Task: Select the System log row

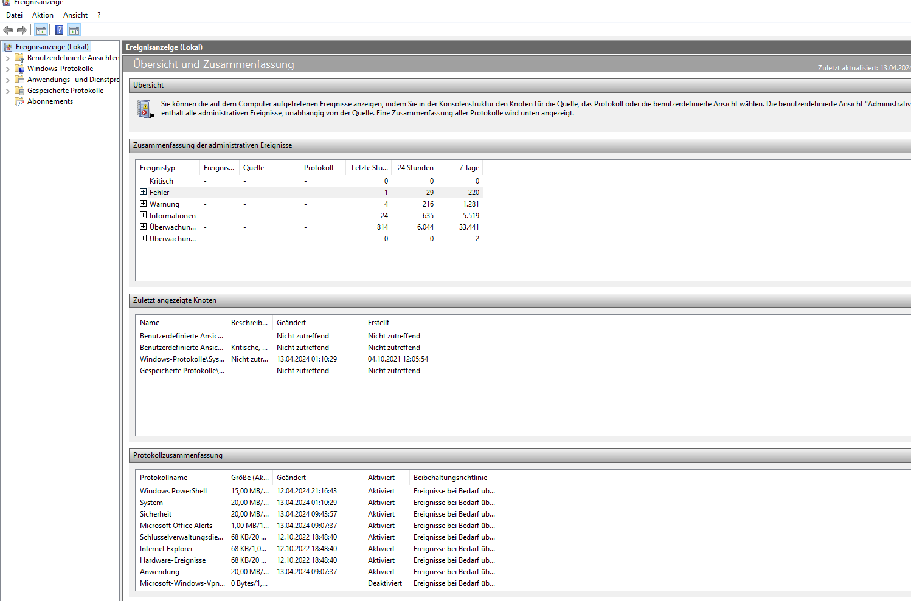Action: coord(318,503)
